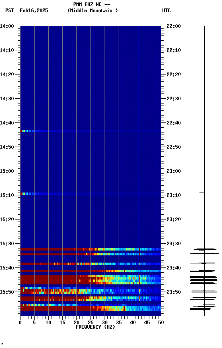Click the seismogram spike near 23:09 UTC
Image resolution: width=222 pixels, height=348 pixels.
tap(202, 193)
